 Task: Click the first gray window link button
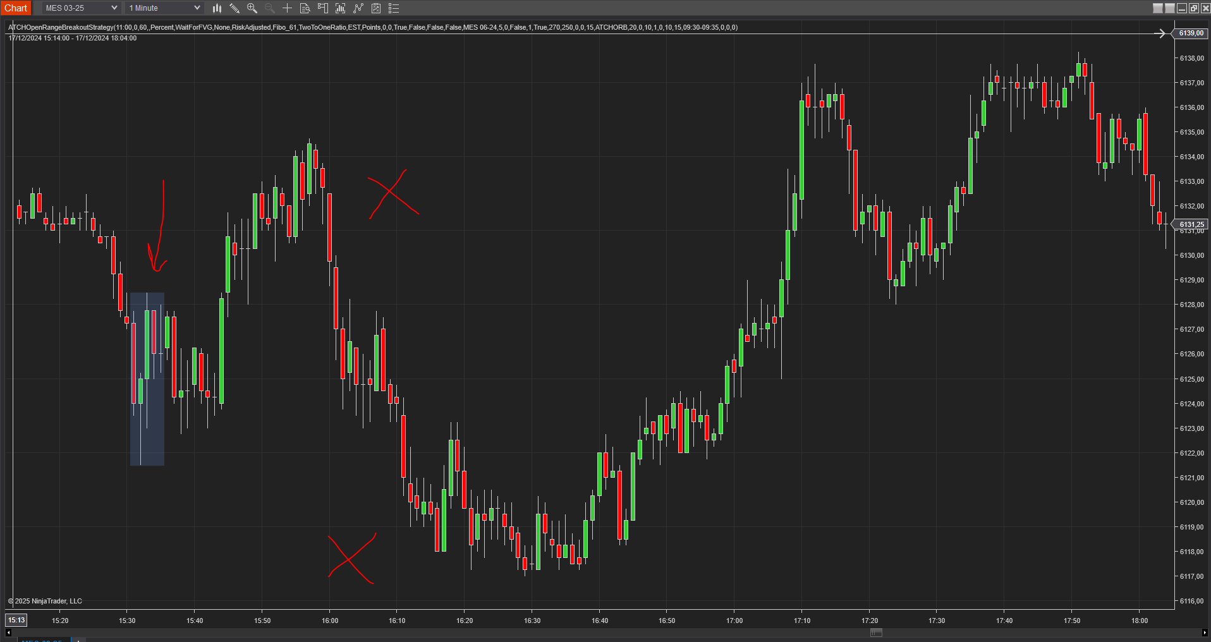1158,8
